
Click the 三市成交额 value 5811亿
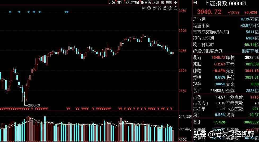coord(252,32)
